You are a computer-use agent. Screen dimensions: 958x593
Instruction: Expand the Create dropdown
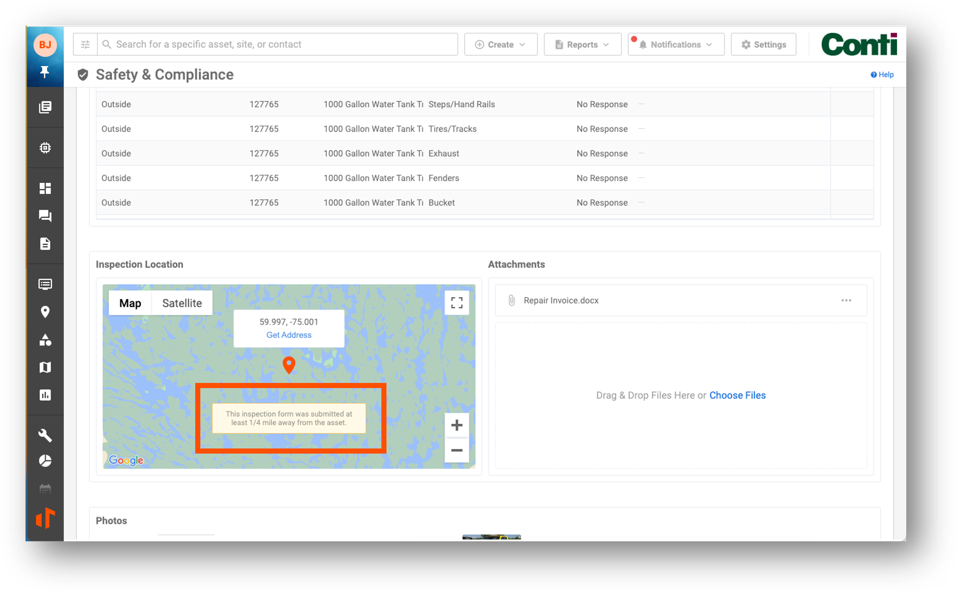coord(501,44)
